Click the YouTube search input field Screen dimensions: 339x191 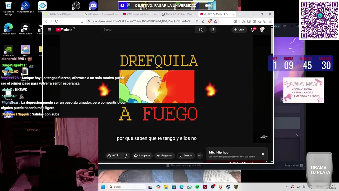[x=148, y=30]
